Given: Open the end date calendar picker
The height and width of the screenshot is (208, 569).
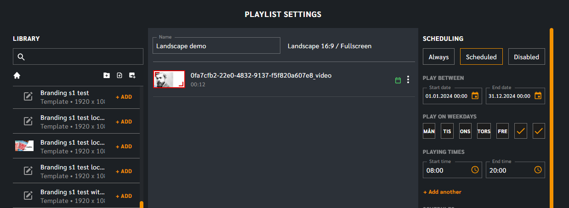Looking at the screenshot, I should [538, 96].
